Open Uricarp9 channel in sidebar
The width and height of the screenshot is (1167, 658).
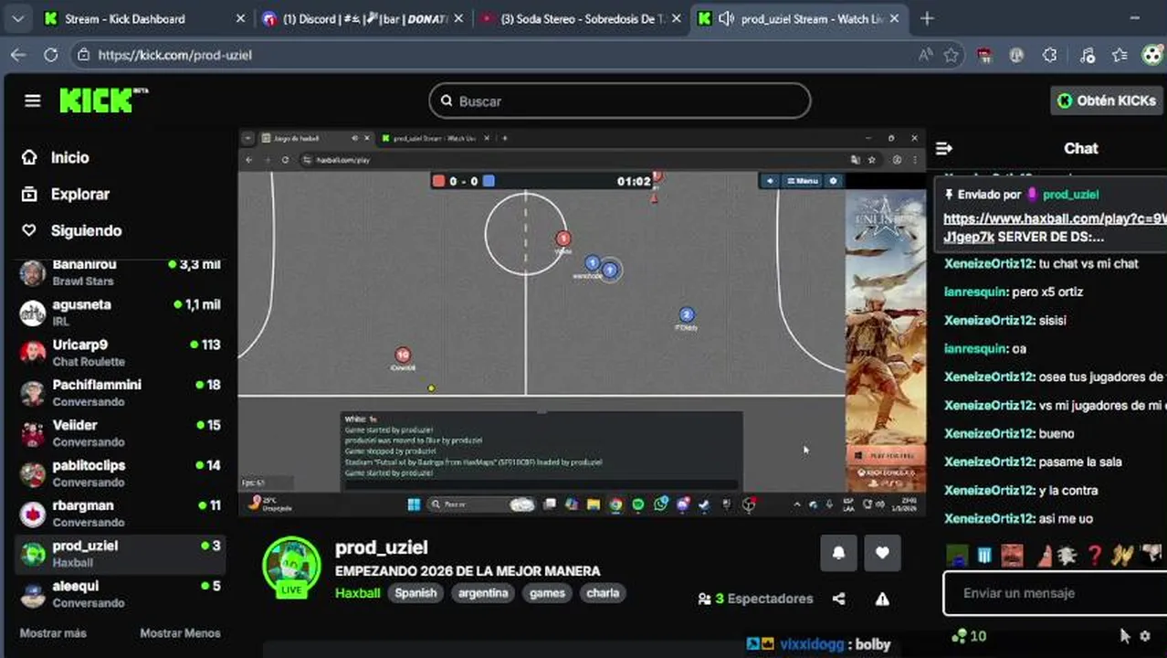click(121, 352)
